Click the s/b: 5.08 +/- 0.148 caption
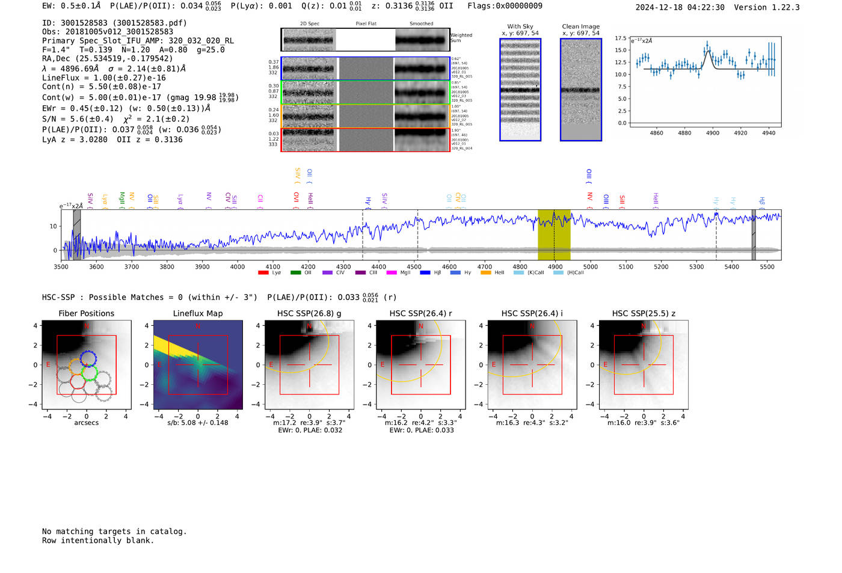 198,423
